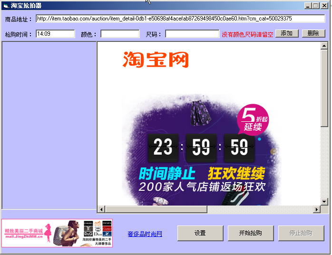
Task: Click the horizontal scrollbar right arrow
Action: click(x=317, y=209)
